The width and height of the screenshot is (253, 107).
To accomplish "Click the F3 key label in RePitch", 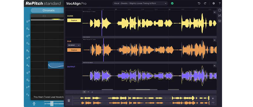I will (x=28, y=95).
